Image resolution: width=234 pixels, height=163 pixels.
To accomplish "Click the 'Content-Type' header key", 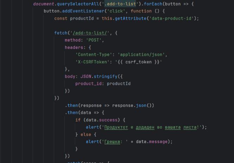I will point(94,55).
